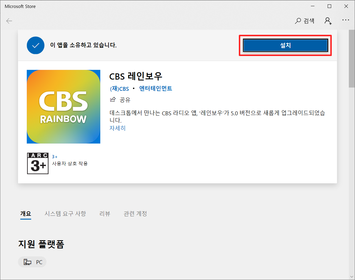Click the 'CBS 레인보우' app title
This screenshot has height=280, width=355.
(x=136, y=76)
